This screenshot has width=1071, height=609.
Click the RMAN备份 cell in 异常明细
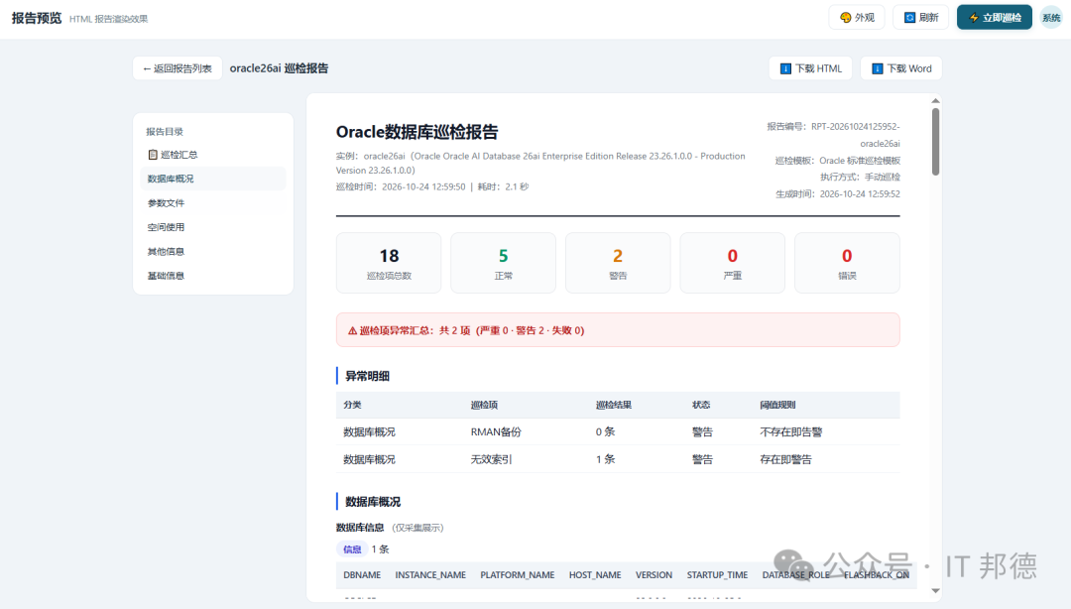click(496, 432)
